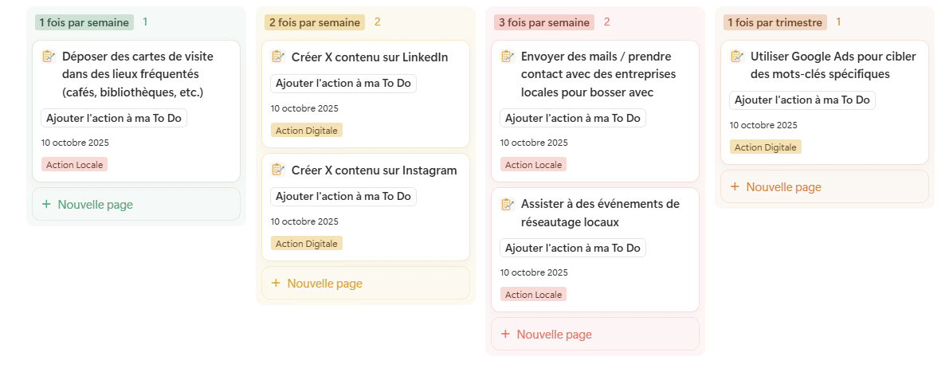Click the plus icon in the '1 fois par semaine' column
Screen dimensions: 949x380
click(x=46, y=205)
